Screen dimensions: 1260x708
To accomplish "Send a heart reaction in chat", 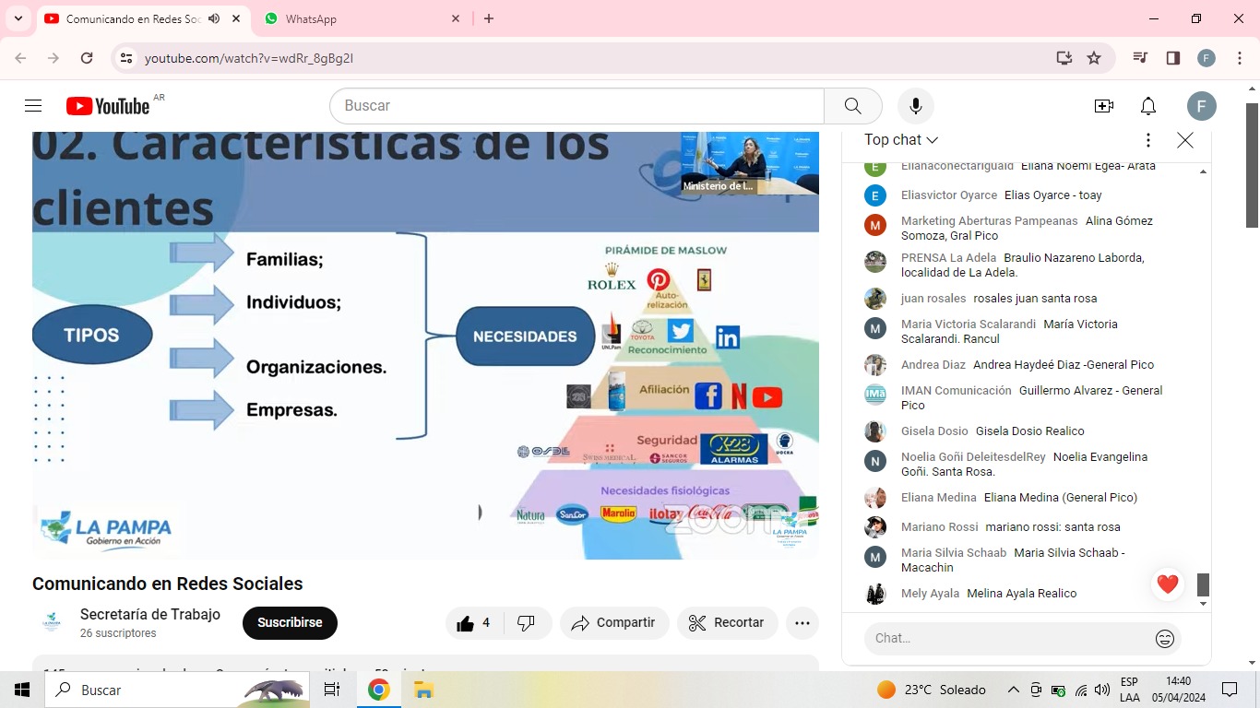I will [1167, 584].
